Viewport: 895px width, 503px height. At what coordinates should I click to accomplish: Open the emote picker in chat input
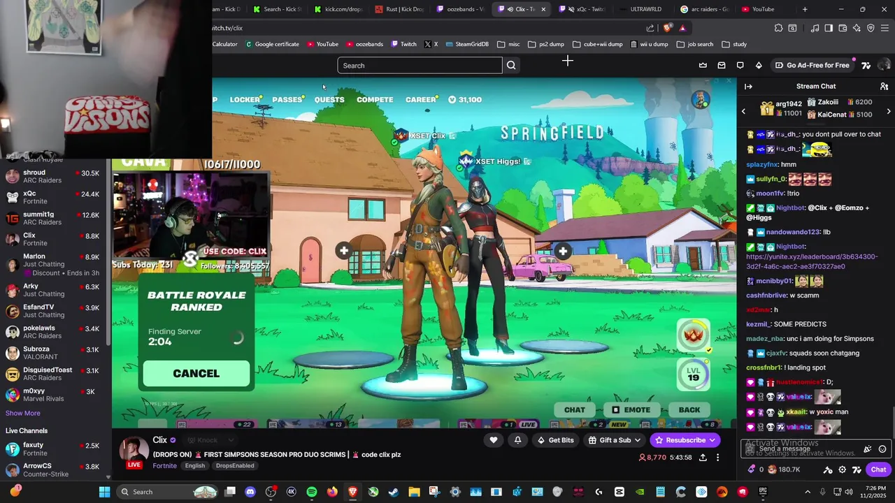[x=882, y=449]
